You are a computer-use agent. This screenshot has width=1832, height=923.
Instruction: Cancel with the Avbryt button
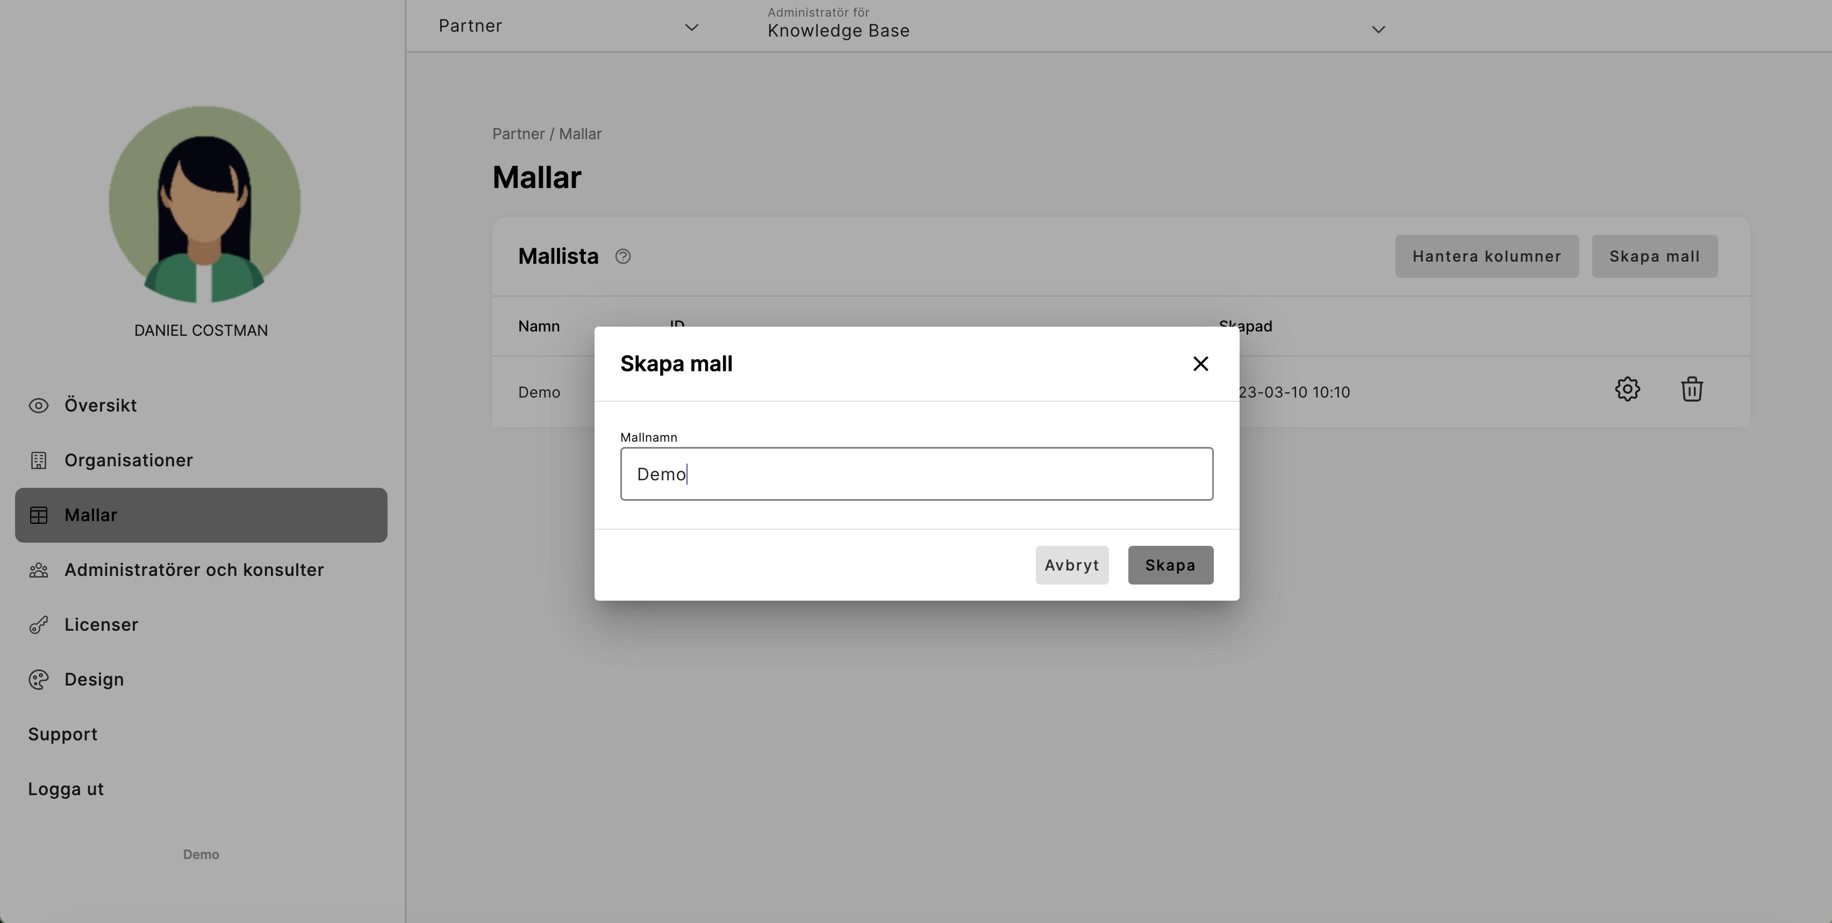[1072, 565]
